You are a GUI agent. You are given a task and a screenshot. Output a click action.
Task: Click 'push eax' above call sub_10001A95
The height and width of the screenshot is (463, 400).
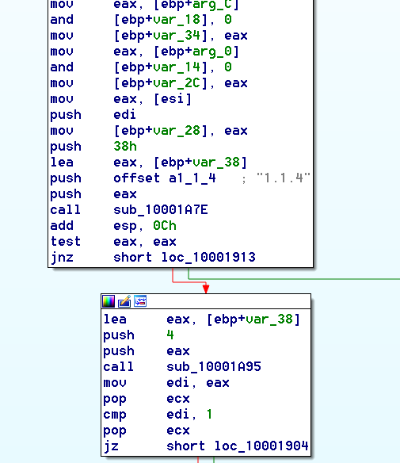point(147,351)
